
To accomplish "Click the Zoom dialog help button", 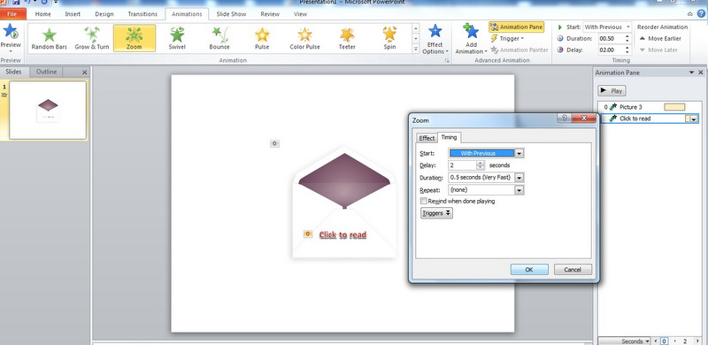I will (x=564, y=119).
